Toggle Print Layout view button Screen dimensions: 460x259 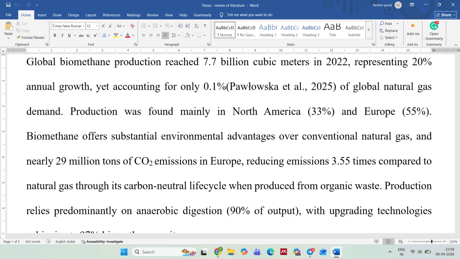(389, 242)
